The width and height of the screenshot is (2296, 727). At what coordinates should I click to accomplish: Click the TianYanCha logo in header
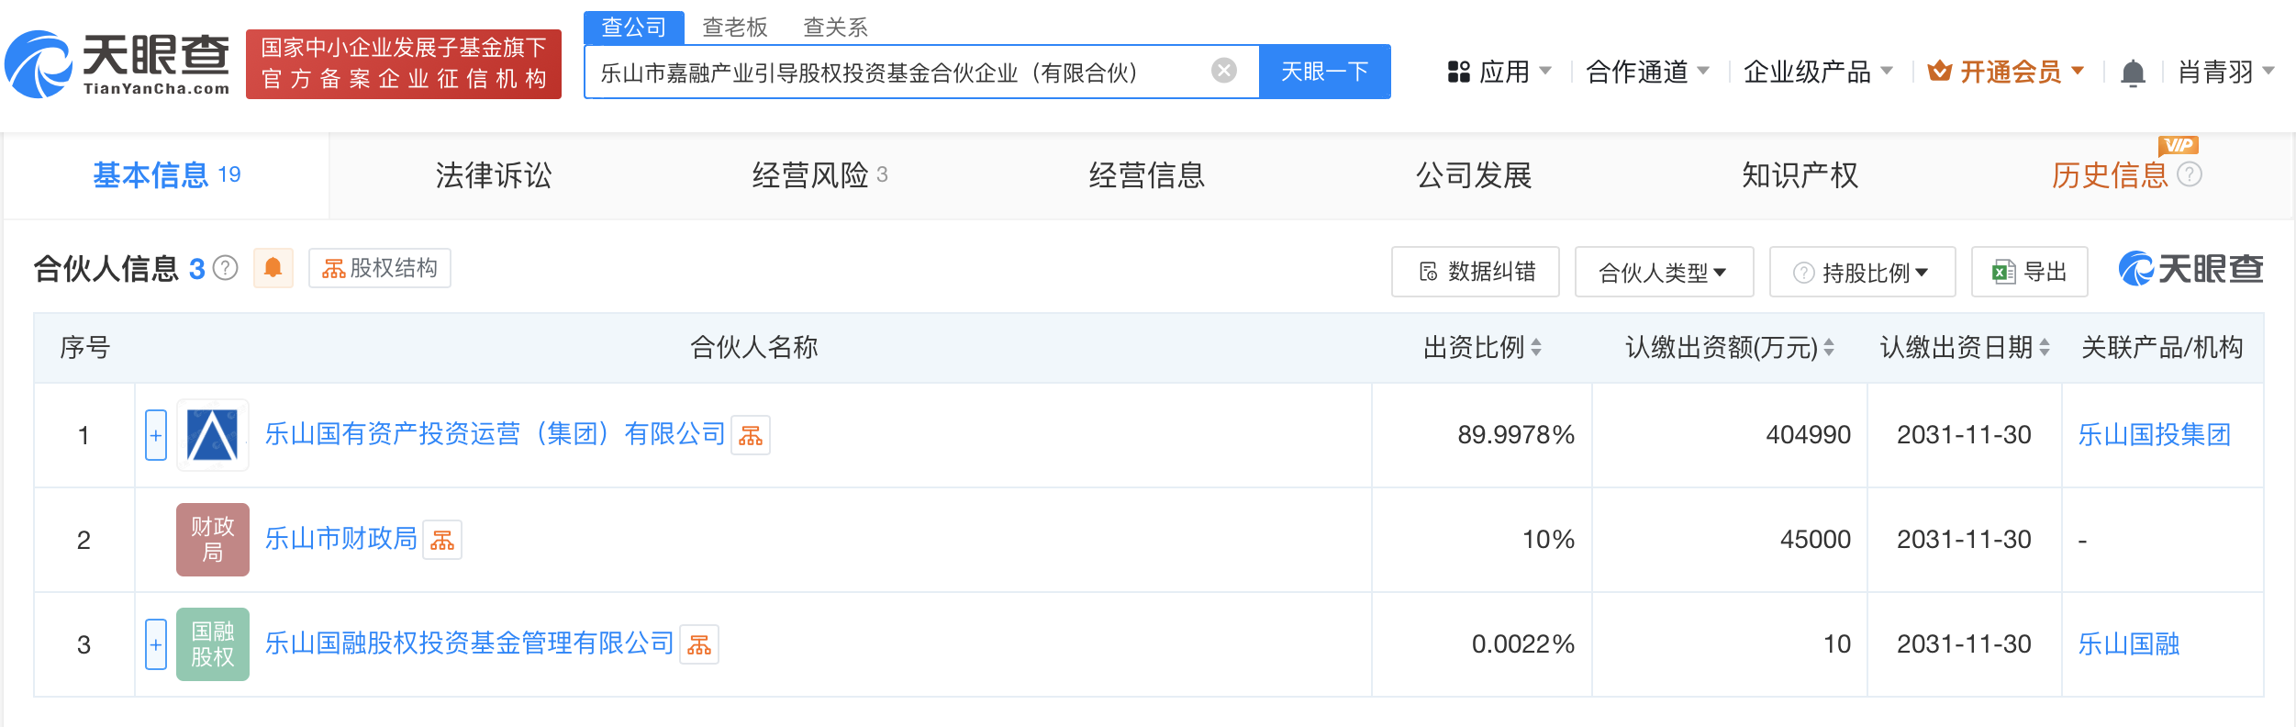(117, 64)
